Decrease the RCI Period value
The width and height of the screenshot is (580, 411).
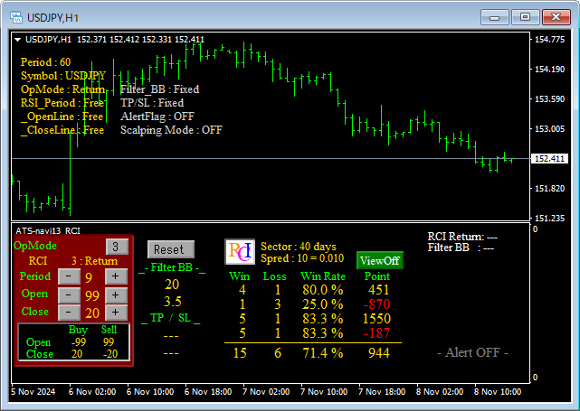pyautogui.click(x=69, y=276)
